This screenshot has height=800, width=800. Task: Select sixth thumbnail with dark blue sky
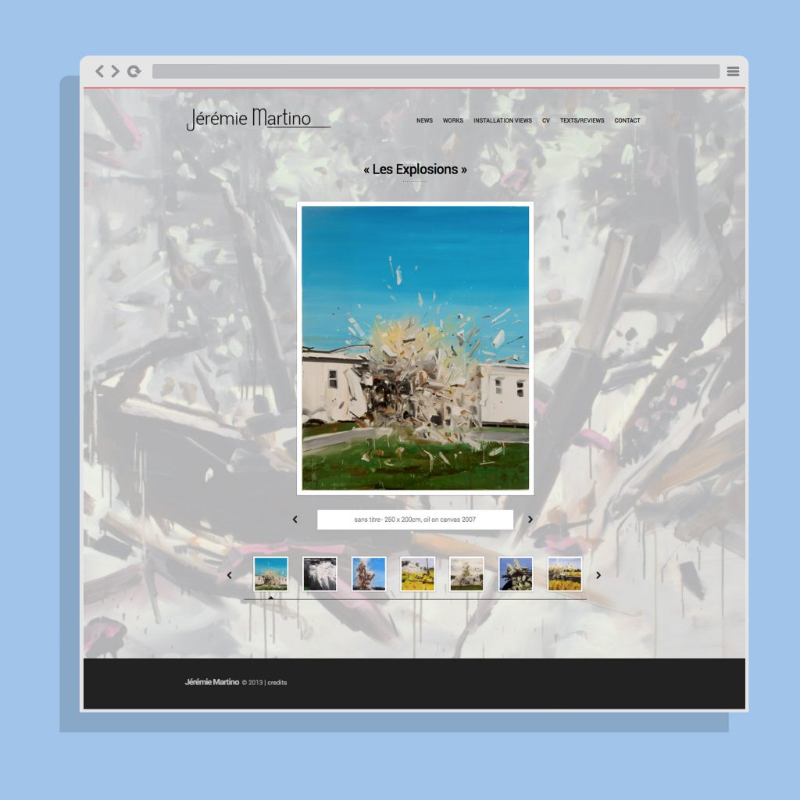[x=516, y=574]
